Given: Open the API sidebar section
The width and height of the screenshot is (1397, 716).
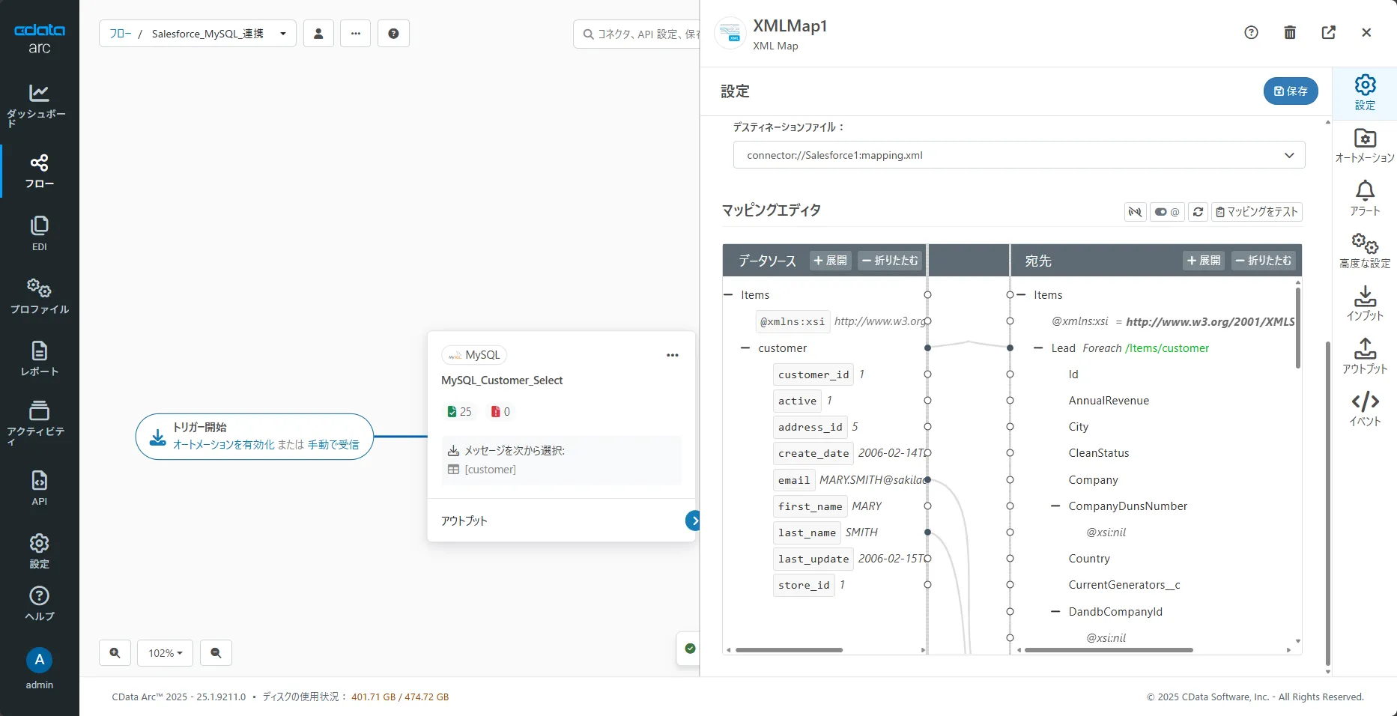Looking at the screenshot, I should point(39,488).
